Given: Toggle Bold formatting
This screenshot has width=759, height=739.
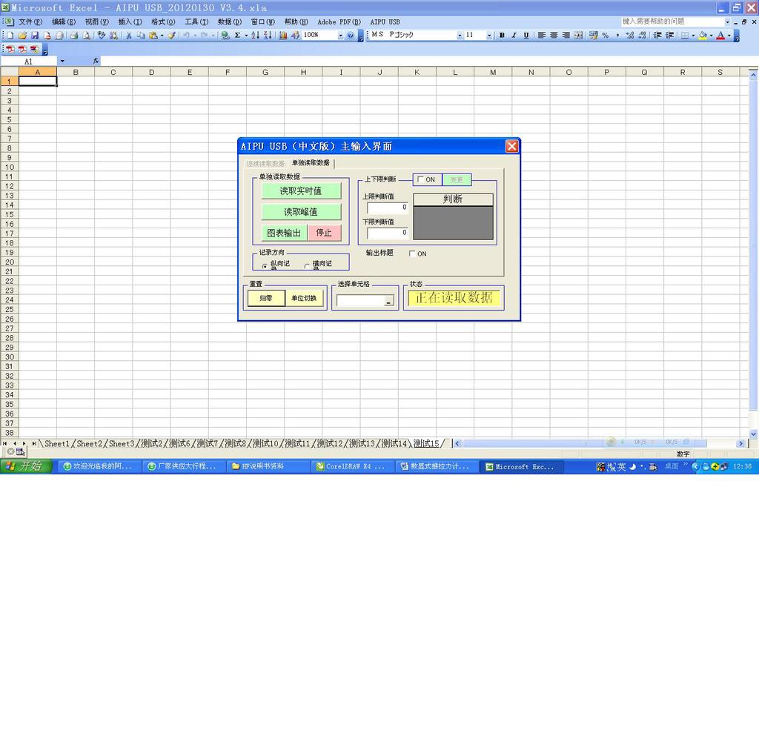Looking at the screenshot, I should [x=502, y=36].
